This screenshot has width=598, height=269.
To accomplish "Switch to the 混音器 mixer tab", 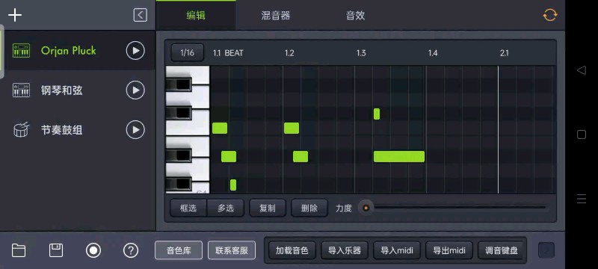I will 275,15.
